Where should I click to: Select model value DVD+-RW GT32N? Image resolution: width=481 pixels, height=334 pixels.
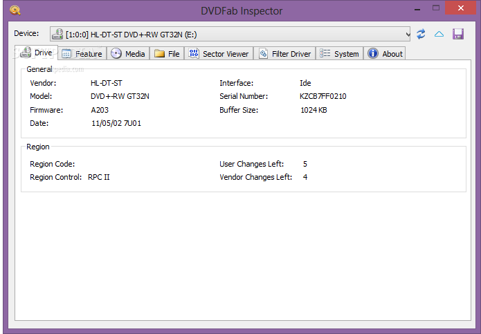click(120, 96)
